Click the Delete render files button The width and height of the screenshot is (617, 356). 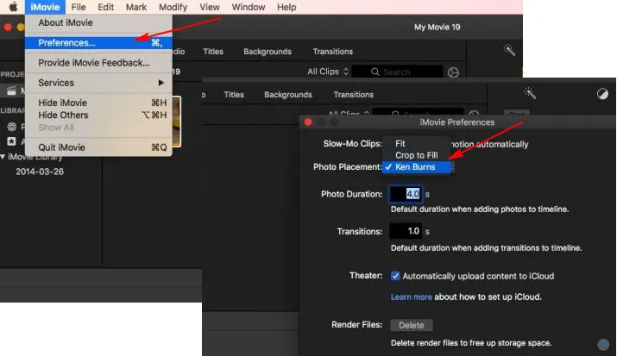[x=412, y=325]
